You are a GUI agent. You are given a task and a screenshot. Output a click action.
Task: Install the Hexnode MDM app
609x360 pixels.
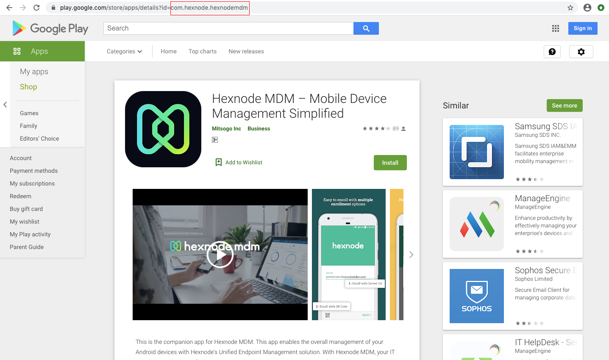[390, 163]
